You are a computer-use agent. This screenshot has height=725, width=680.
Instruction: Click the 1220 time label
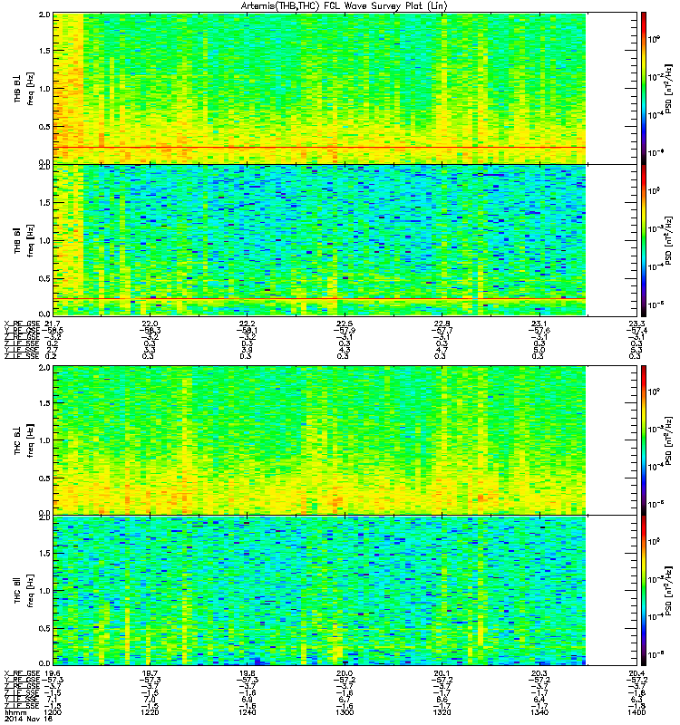(150, 712)
